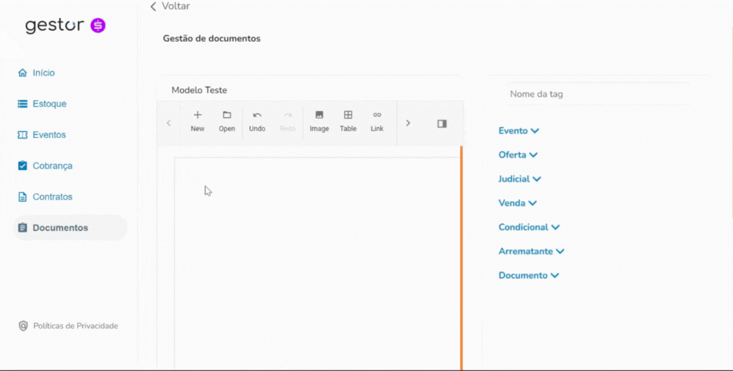Expand the Venda tag group

[x=517, y=203]
